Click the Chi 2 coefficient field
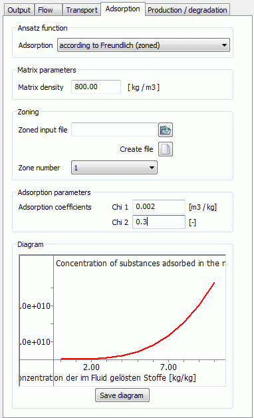The height and width of the screenshot is (418, 254). 159,222
